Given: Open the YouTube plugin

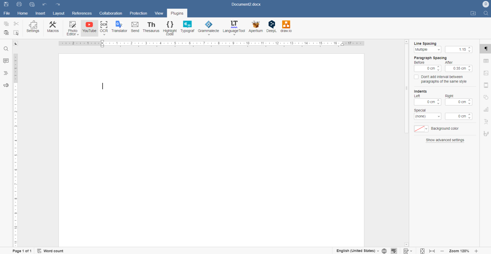Looking at the screenshot, I should pyautogui.click(x=89, y=27).
